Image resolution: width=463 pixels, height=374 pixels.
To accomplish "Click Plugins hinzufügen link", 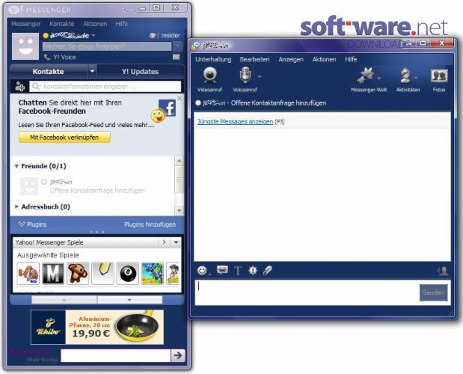I will 150,224.
